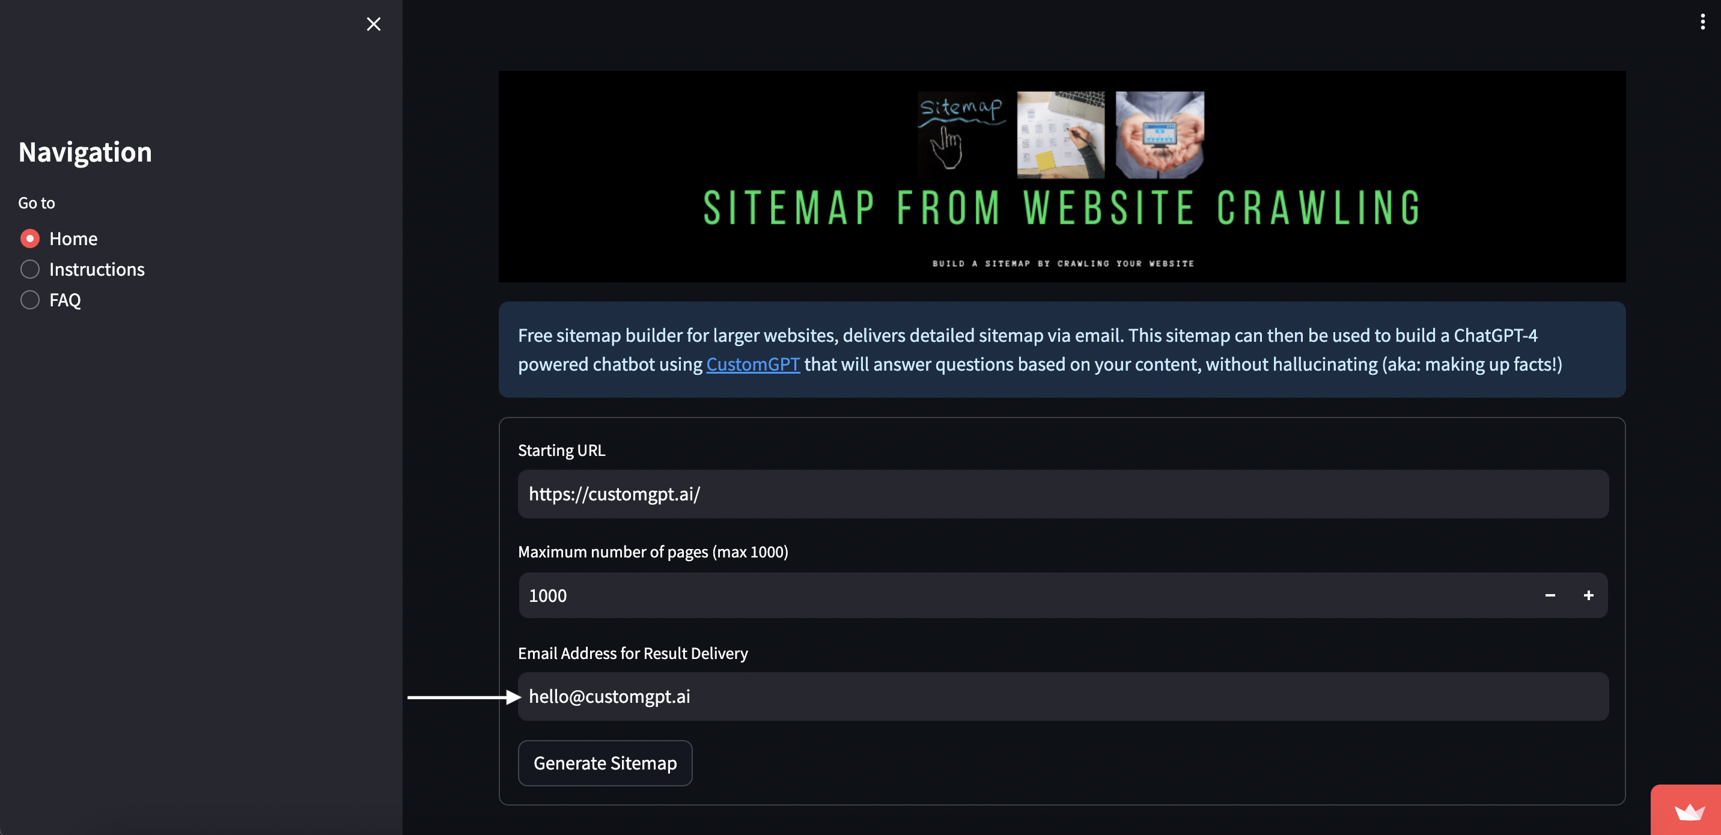
Task: Click the Navigation sidebar heading
Action: (85, 153)
